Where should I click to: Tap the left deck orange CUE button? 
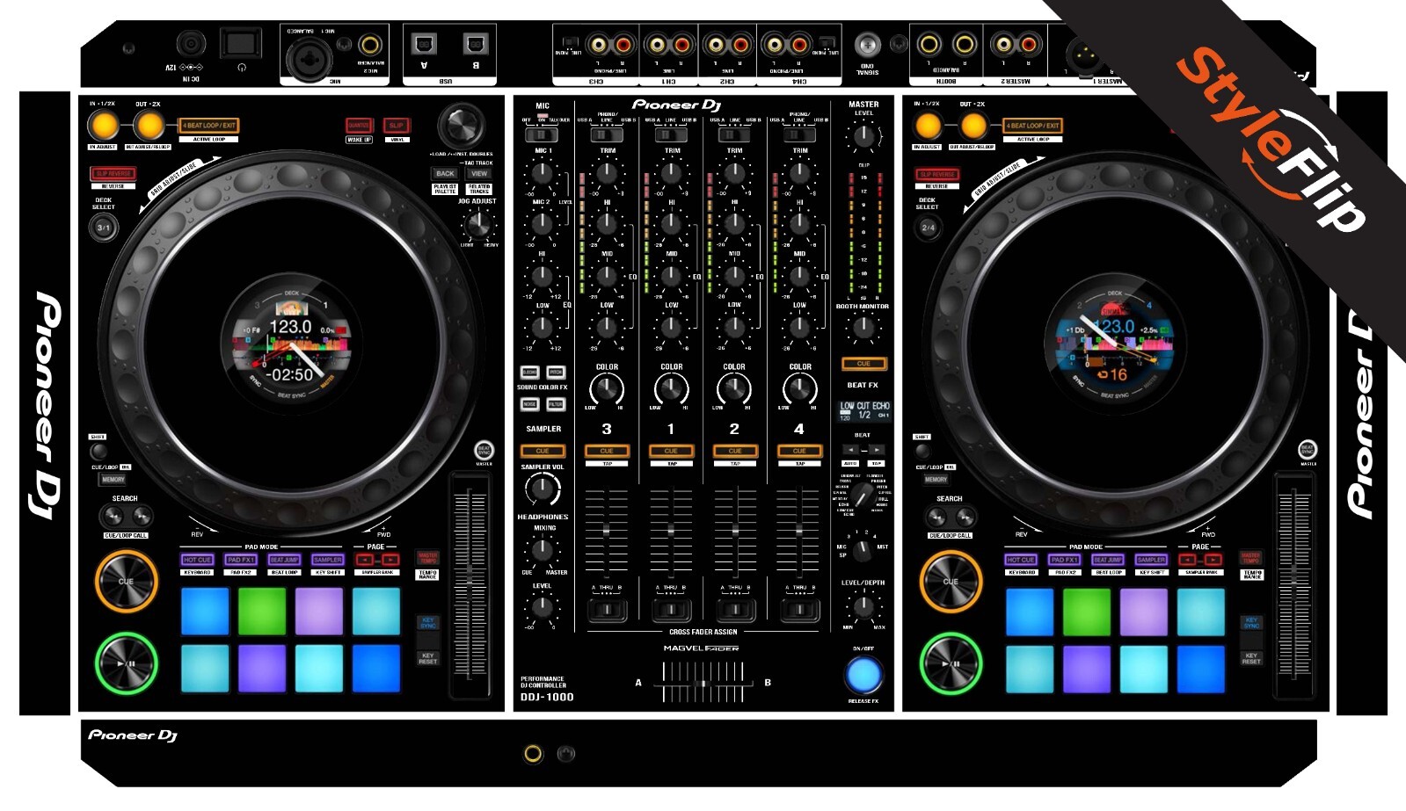tap(126, 581)
